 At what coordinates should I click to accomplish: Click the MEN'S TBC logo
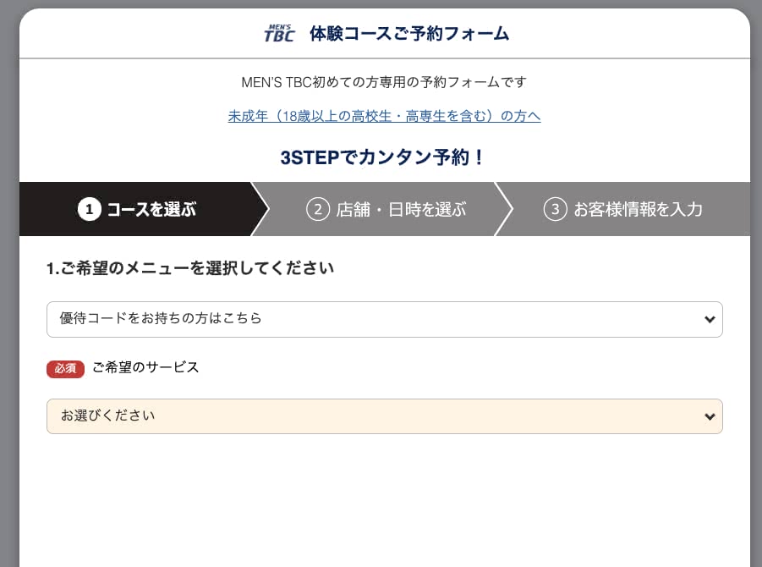tap(279, 34)
